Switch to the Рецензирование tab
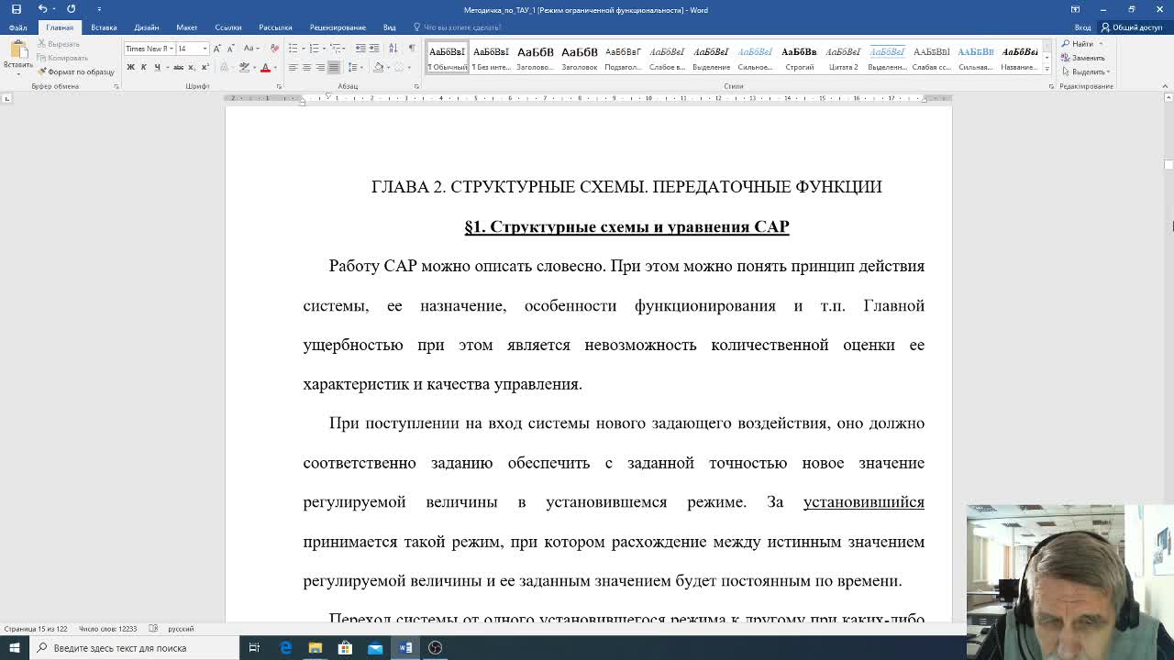 click(338, 27)
